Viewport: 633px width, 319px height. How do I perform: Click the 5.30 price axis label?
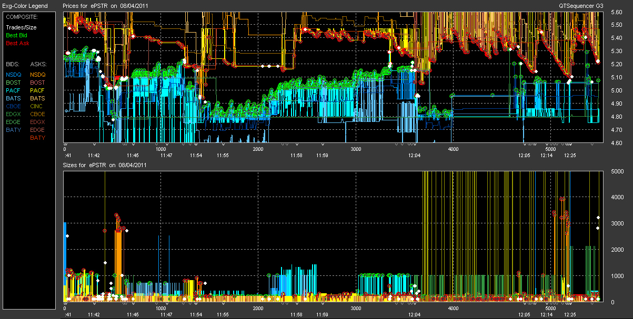(x=617, y=51)
